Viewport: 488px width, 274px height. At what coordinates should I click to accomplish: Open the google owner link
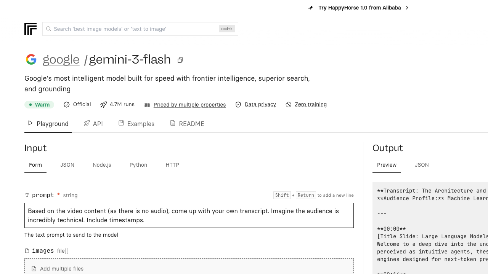pyautogui.click(x=61, y=59)
